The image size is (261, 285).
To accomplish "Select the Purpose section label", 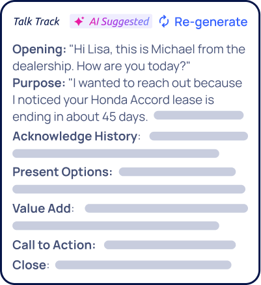I will [x=39, y=84].
